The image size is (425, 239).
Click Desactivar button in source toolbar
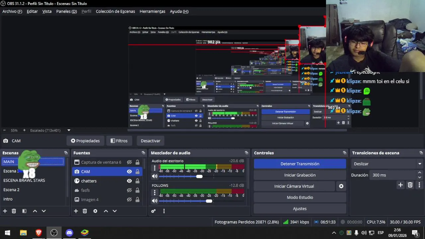(150, 141)
